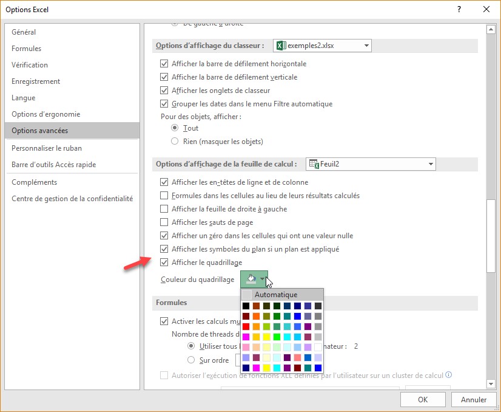Check Afficher la feuille de droite à gauche
Viewport: 501px width, 412px height.
click(x=164, y=209)
